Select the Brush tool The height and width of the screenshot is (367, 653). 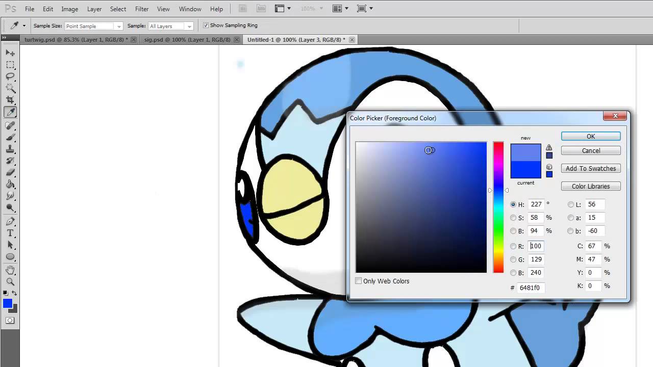pyautogui.click(x=10, y=137)
